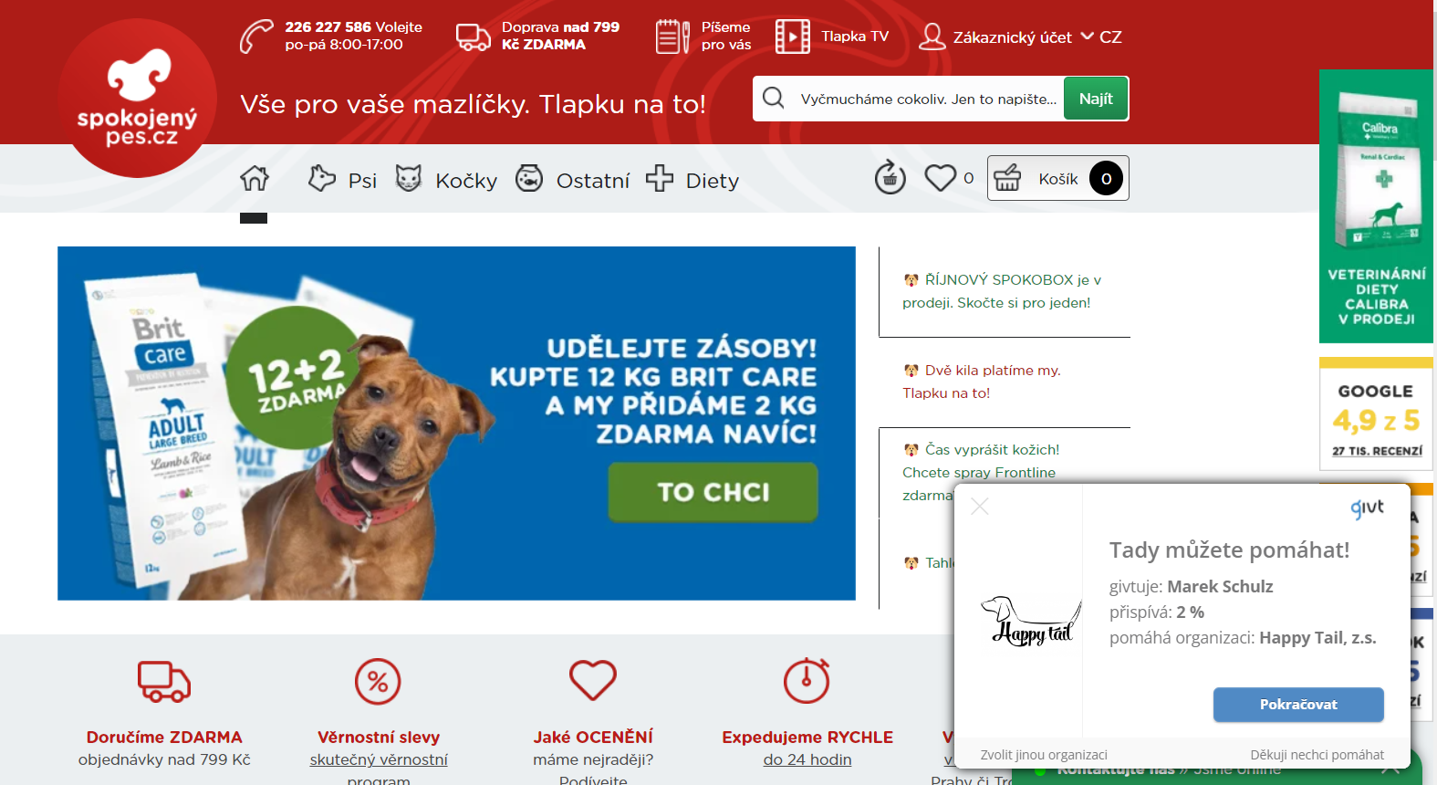Open Píšeme pro vás blog icon
Image resolution: width=1437 pixels, height=785 pixels.
673,37
